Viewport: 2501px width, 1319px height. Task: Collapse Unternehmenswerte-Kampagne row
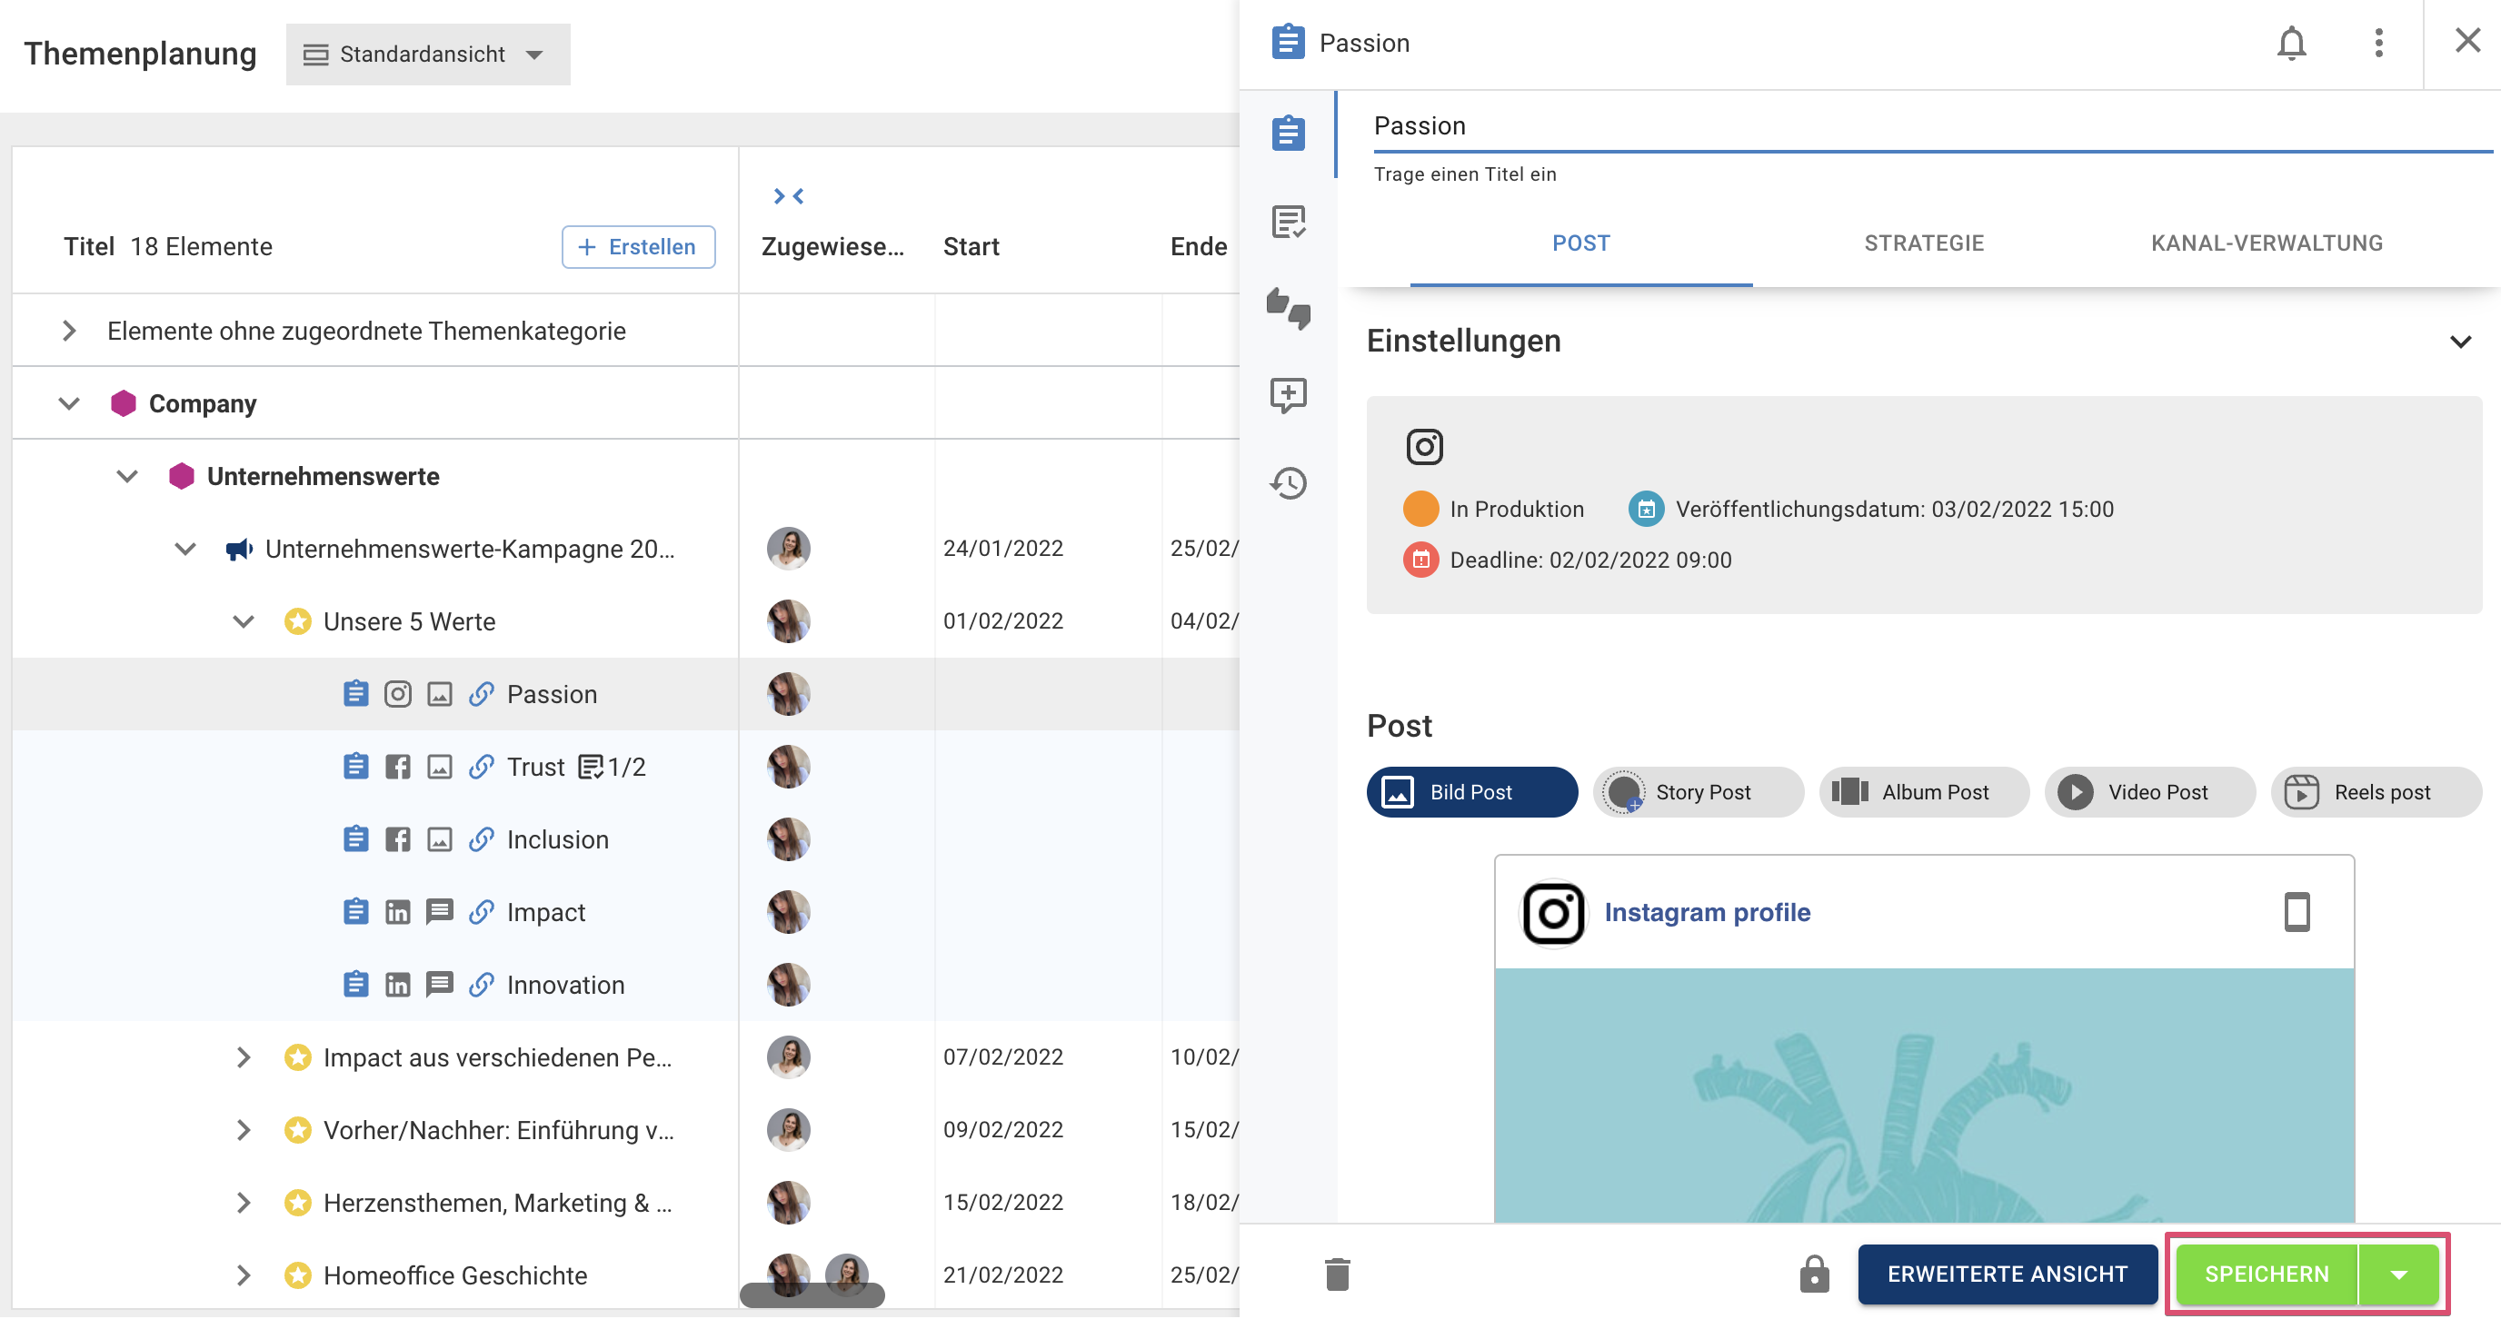pyautogui.click(x=185, y=550)
